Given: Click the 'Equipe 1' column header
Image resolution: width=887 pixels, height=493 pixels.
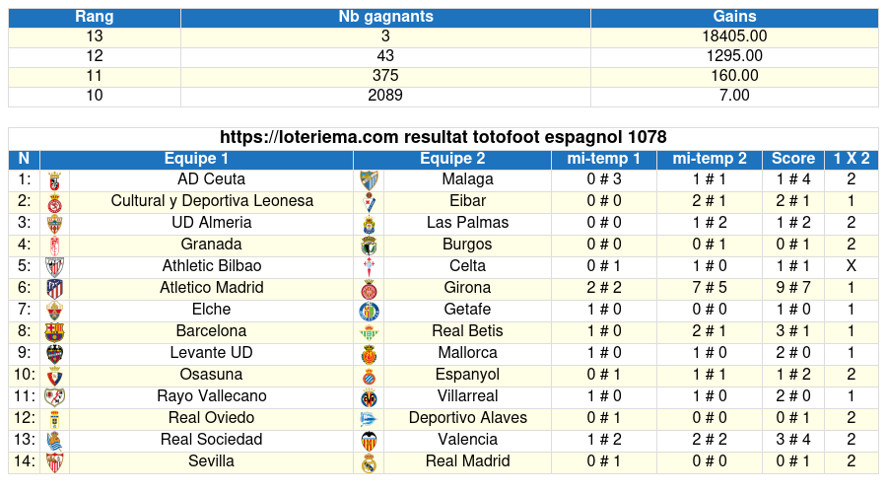Looking at the screenshot, I should pyautogui.click(x=196, y=159).
